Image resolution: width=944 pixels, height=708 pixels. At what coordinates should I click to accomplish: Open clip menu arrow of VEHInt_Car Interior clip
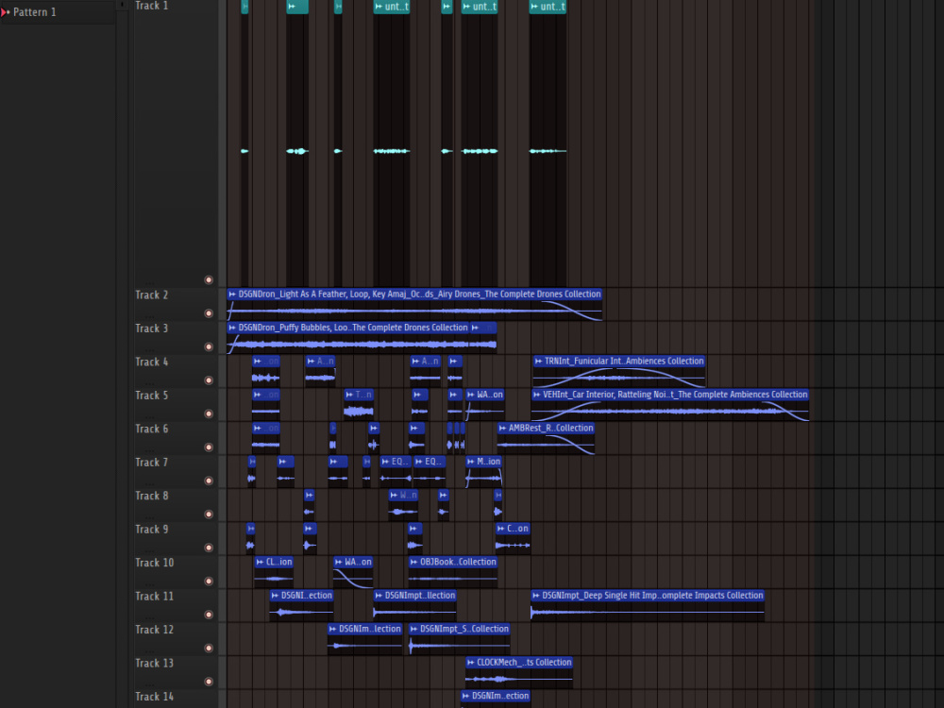(x=537, y=395)
